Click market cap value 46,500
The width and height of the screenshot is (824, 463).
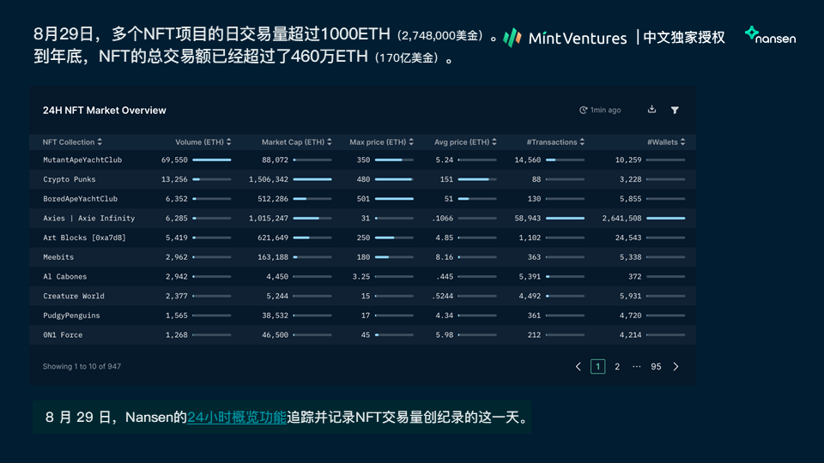[275, 334]
